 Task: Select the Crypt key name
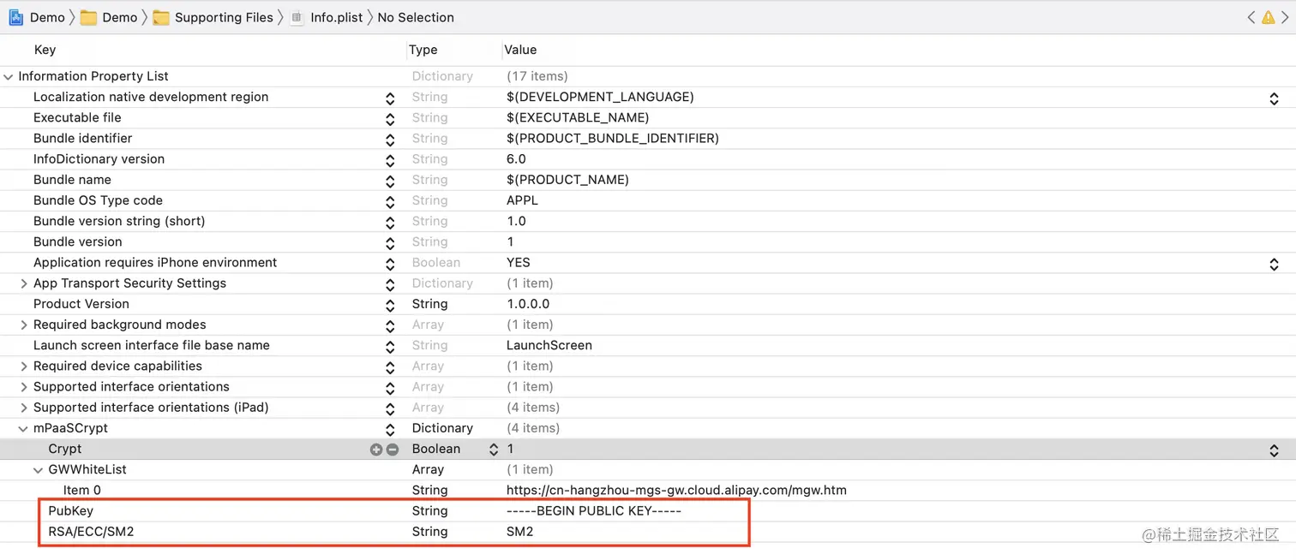pyautogui.click(x=65, y=449)
